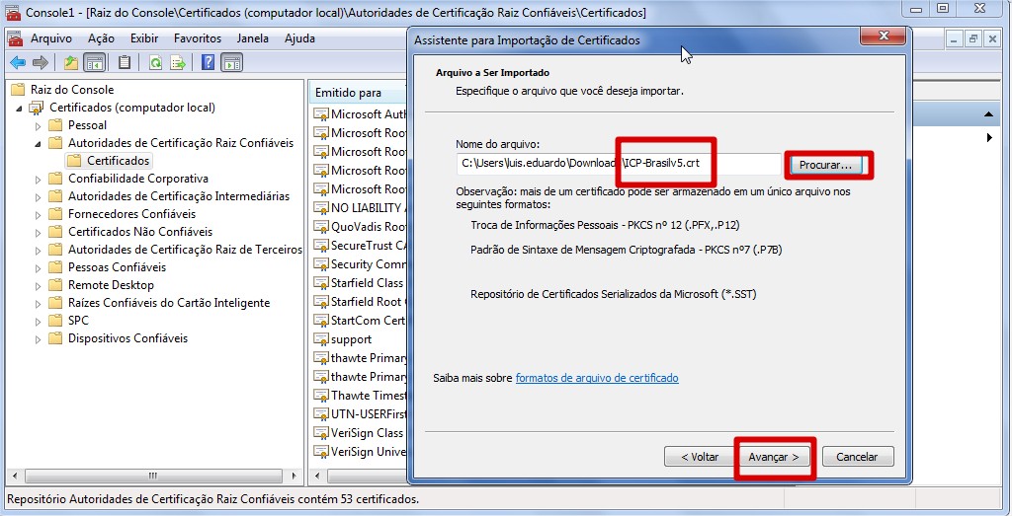The image size is (1012, 516).
Task: Click the Export List toolbar icon
Action: [178, 63]
